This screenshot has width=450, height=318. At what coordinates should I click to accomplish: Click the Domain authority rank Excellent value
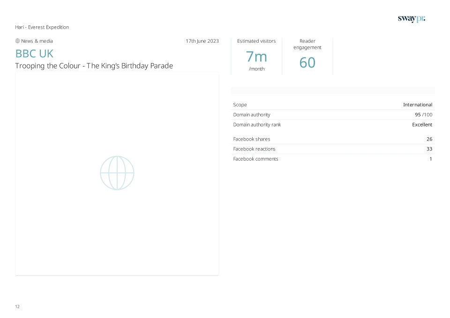[x=422, y=125]
